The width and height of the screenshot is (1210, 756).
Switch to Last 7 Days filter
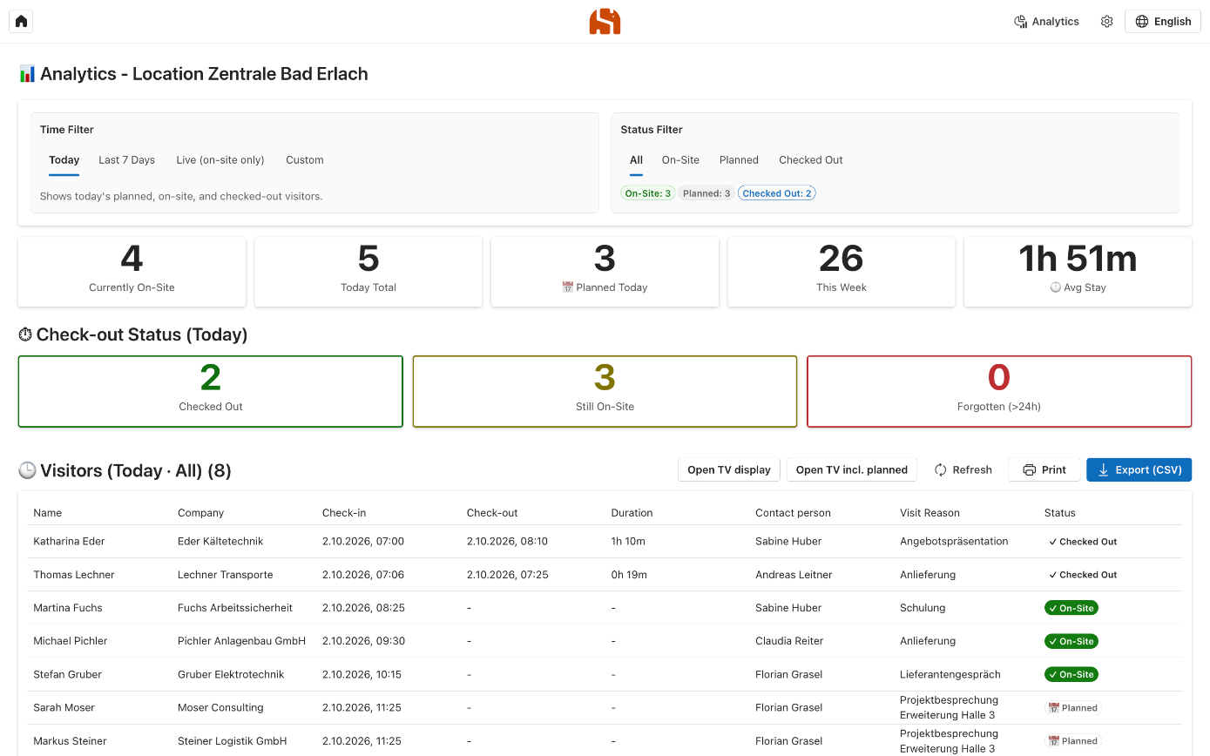click(127, 160)
